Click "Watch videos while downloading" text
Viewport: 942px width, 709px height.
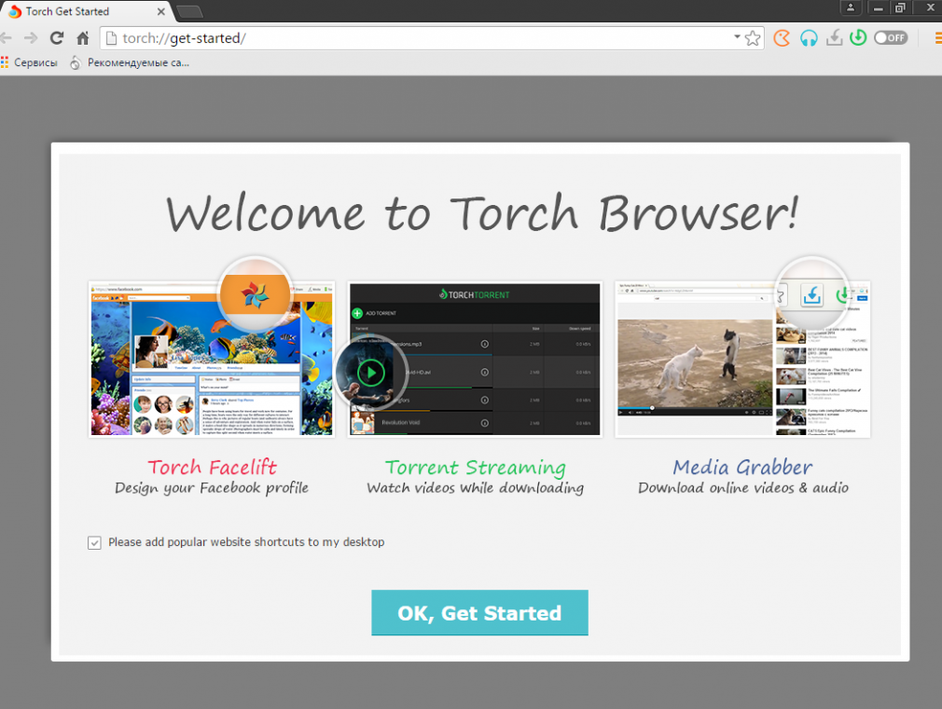(x=476, y=488)
